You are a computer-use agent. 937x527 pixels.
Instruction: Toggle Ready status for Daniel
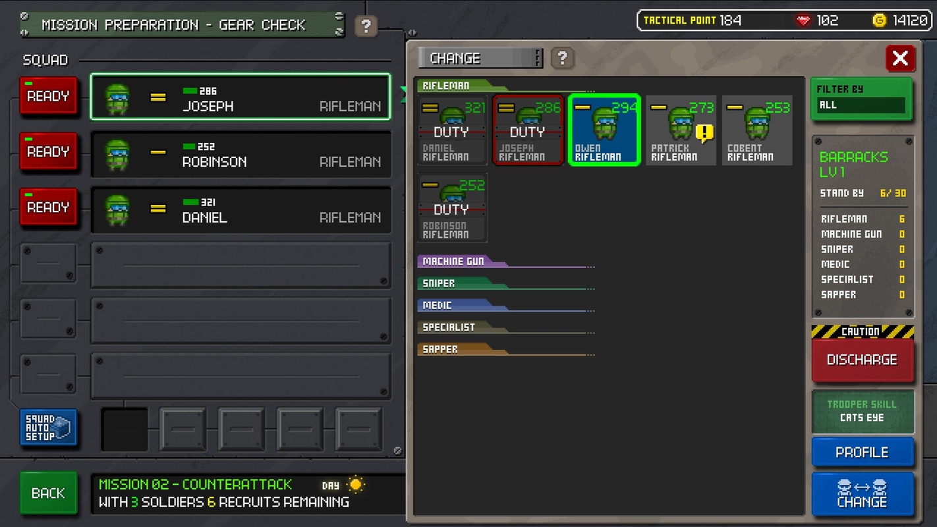48,208
